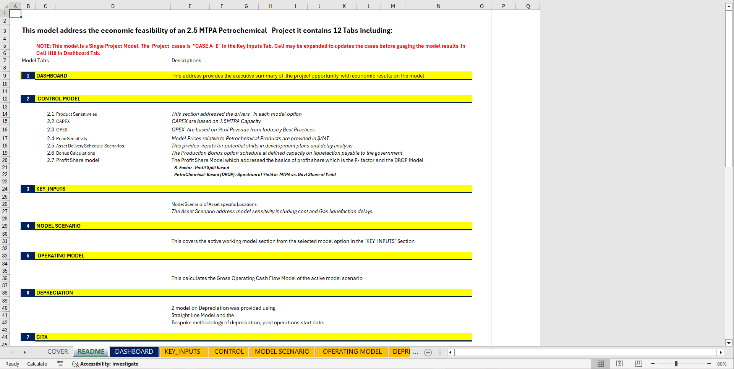Switch to the OPERATING MODEL sheet tab
Image resolution: width=734 pixels, height=369 pixels.
(351, 351)
